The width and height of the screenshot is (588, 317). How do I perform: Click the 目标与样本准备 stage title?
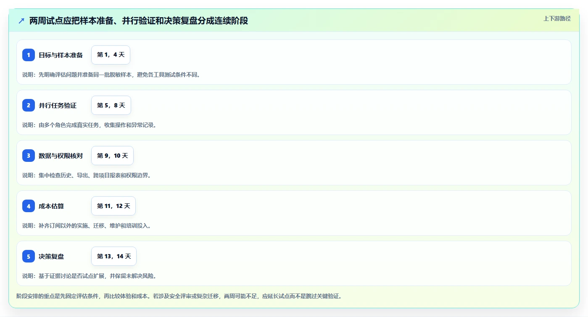point(61,55)
